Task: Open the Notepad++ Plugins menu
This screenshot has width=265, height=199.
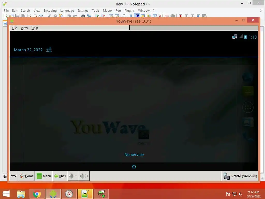Action: 129,10
